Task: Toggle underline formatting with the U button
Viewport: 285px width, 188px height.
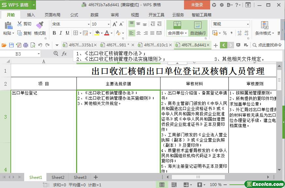Action: coord(67,33)
